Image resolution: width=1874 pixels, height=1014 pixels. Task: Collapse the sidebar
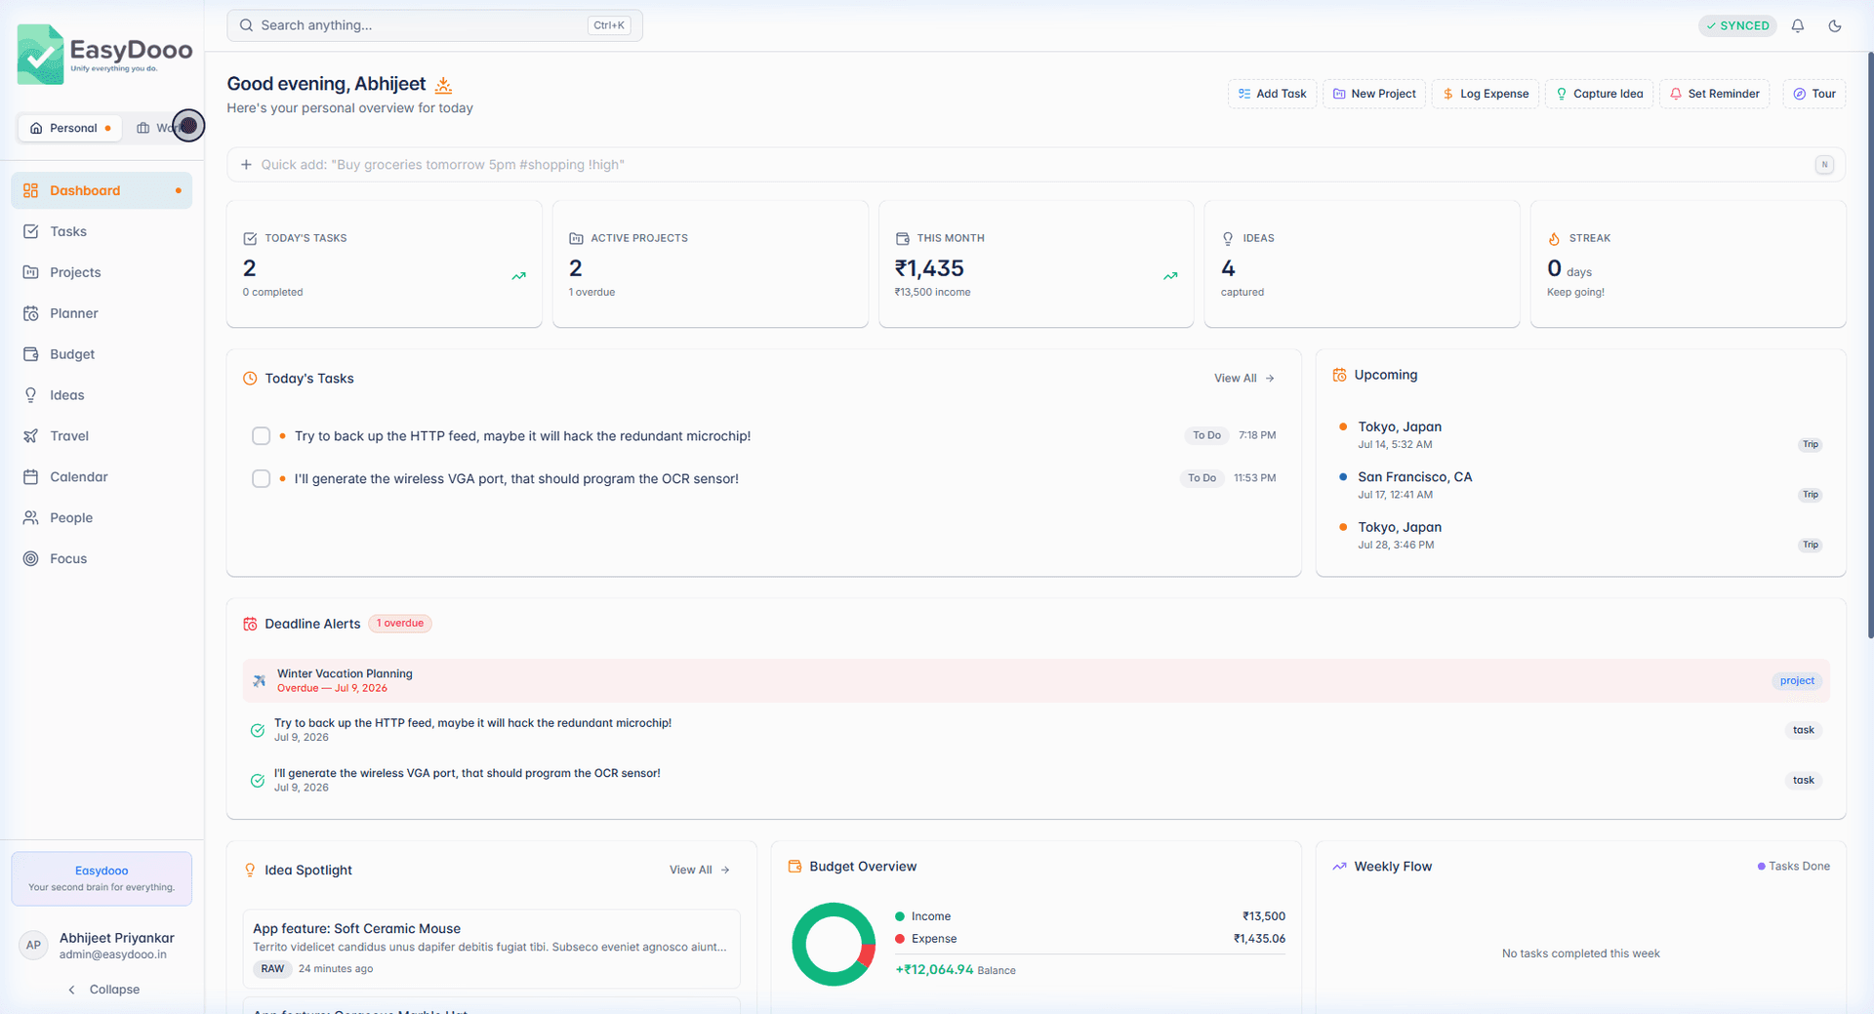click(102, 990)
